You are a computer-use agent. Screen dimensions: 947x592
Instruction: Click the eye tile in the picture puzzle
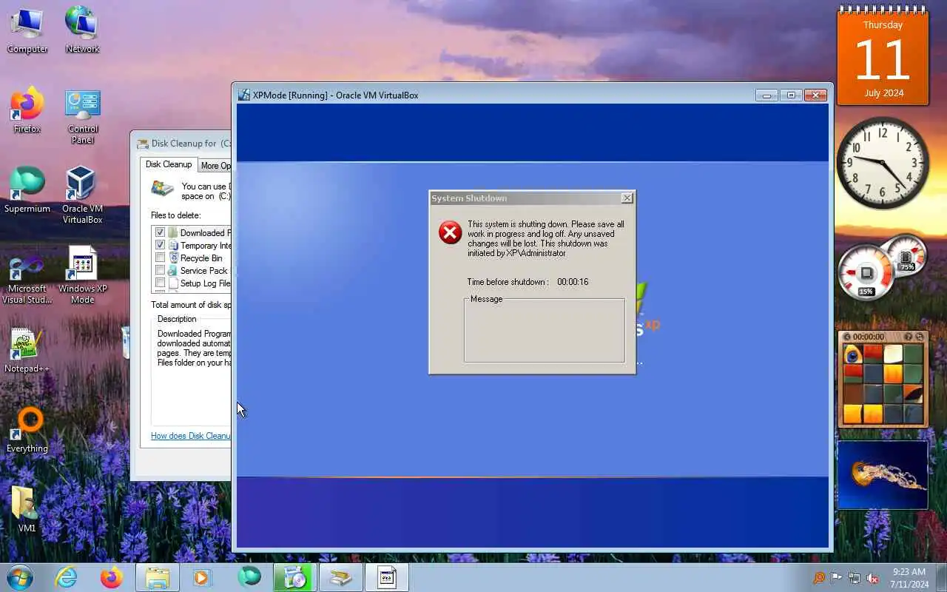pos(852,354)
